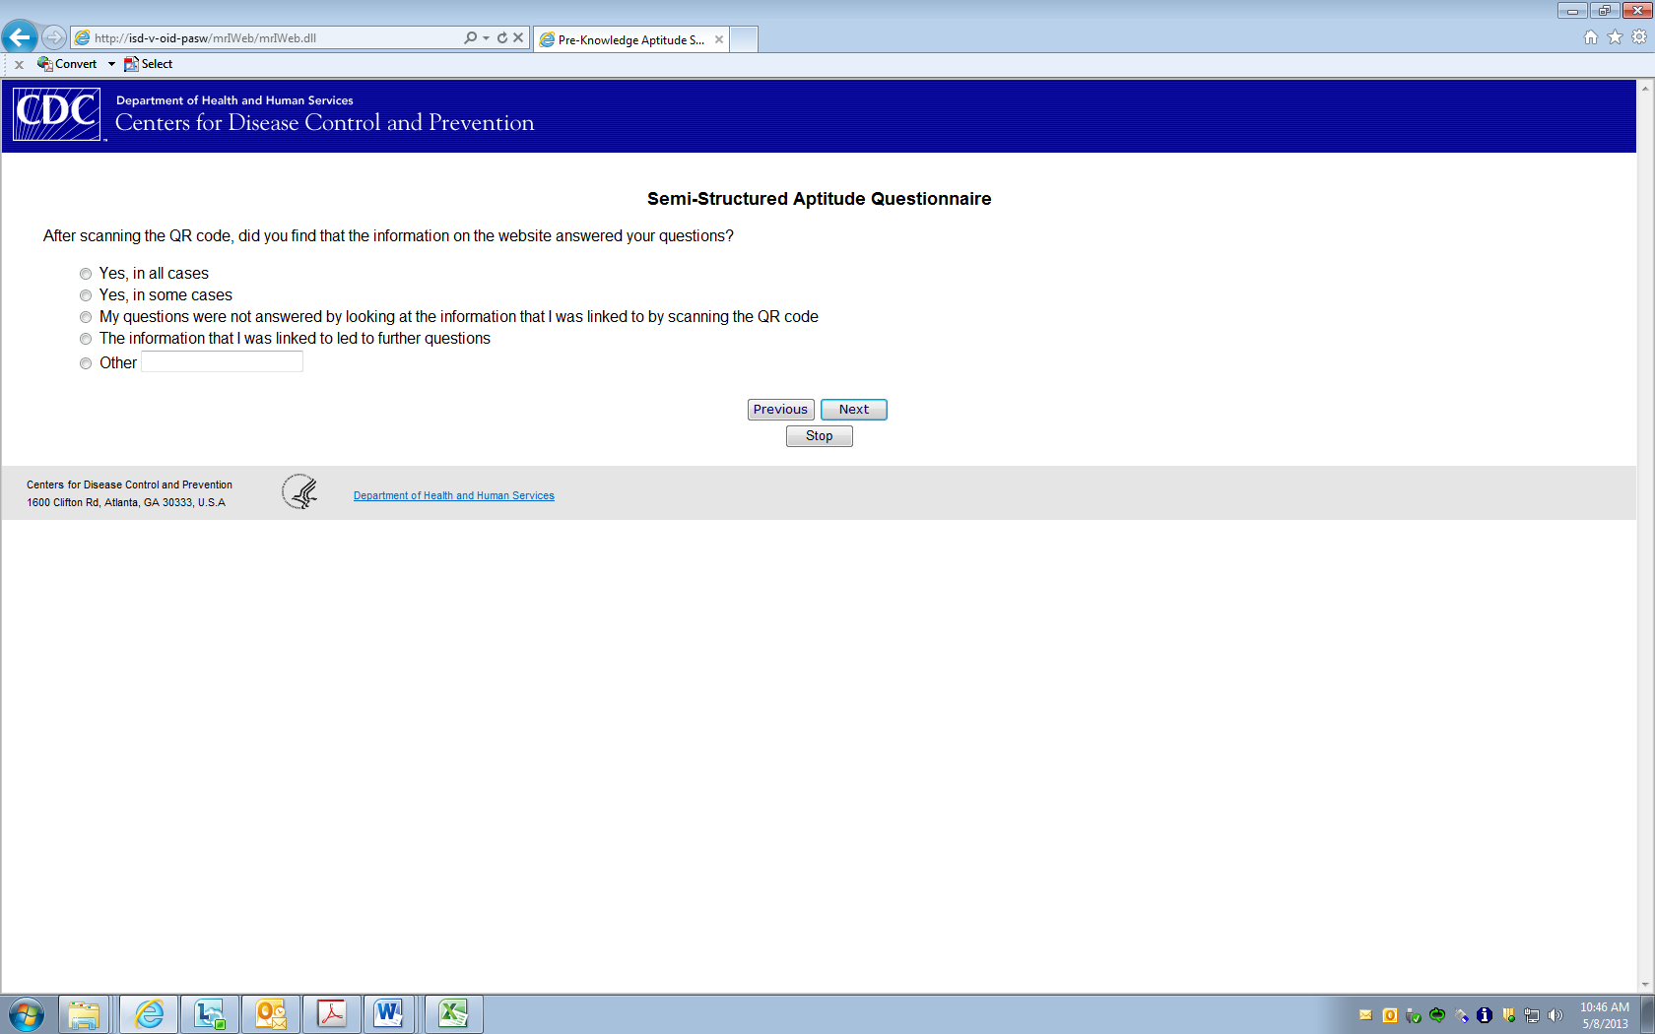Open the browser Tools gear icon
Screen dimensions: 1655x1034
coord(1639,37)
